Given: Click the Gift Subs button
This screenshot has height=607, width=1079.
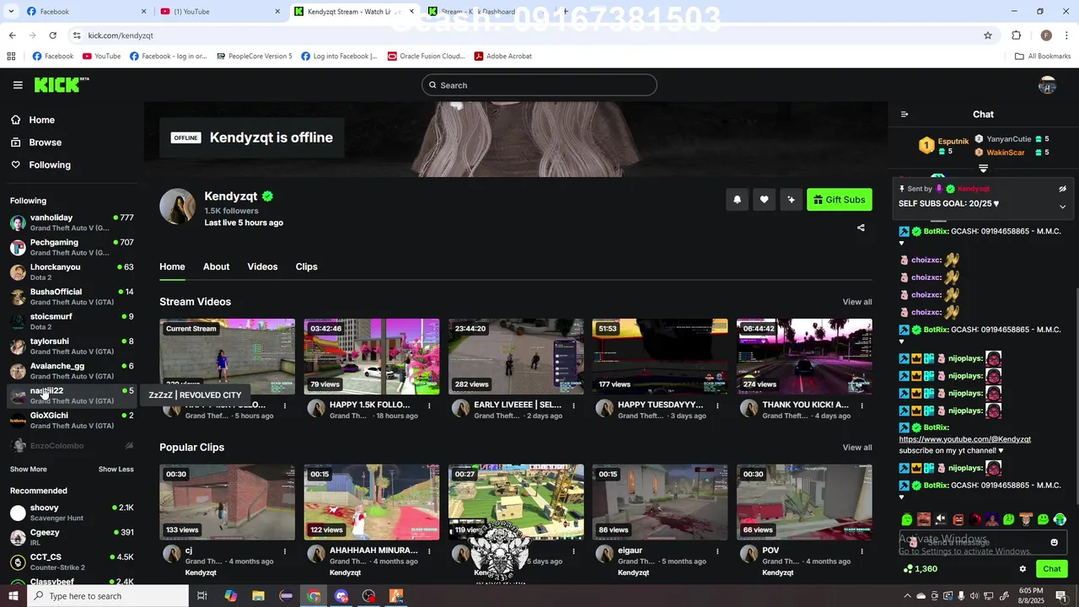Looking at the screenshot, I should pyautogui.click(x=840, y=200).
